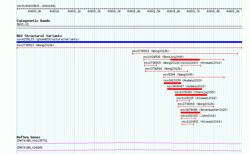Click the DGV Structural Variants track heading
The image size is (250, 154).
coord(39,36)
